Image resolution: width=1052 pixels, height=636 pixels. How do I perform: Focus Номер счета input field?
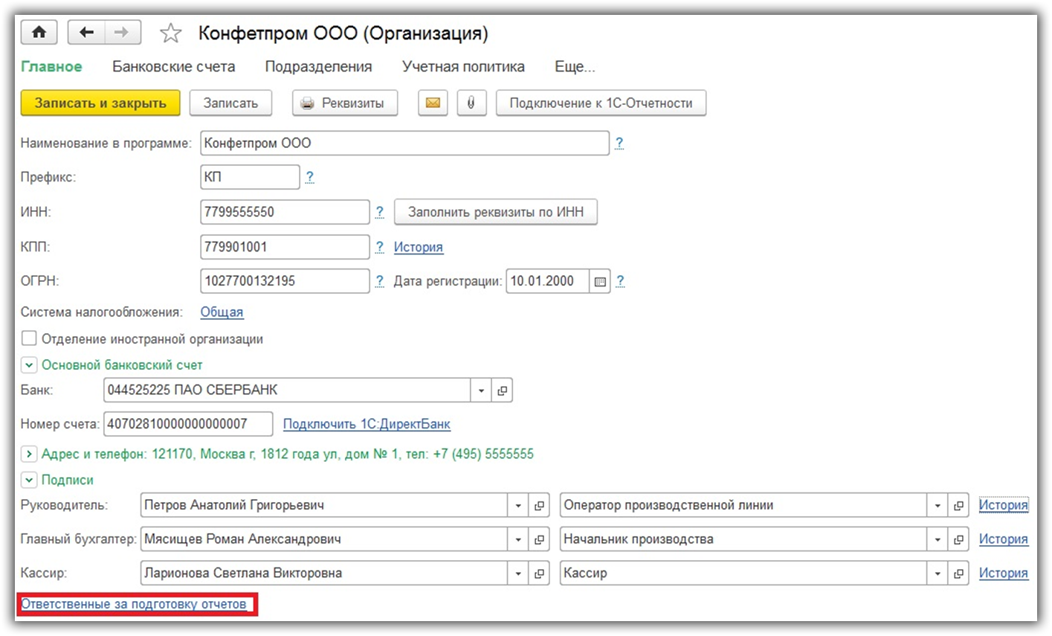[x=188, y=424]
